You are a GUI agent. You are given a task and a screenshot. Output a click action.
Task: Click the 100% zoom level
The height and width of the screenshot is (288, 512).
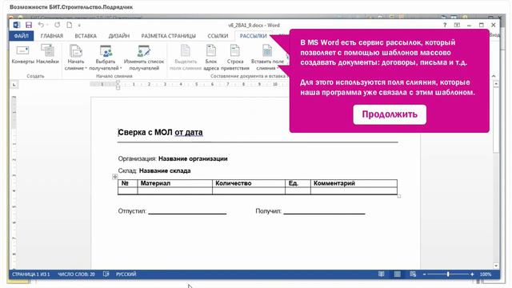(486, 274)
